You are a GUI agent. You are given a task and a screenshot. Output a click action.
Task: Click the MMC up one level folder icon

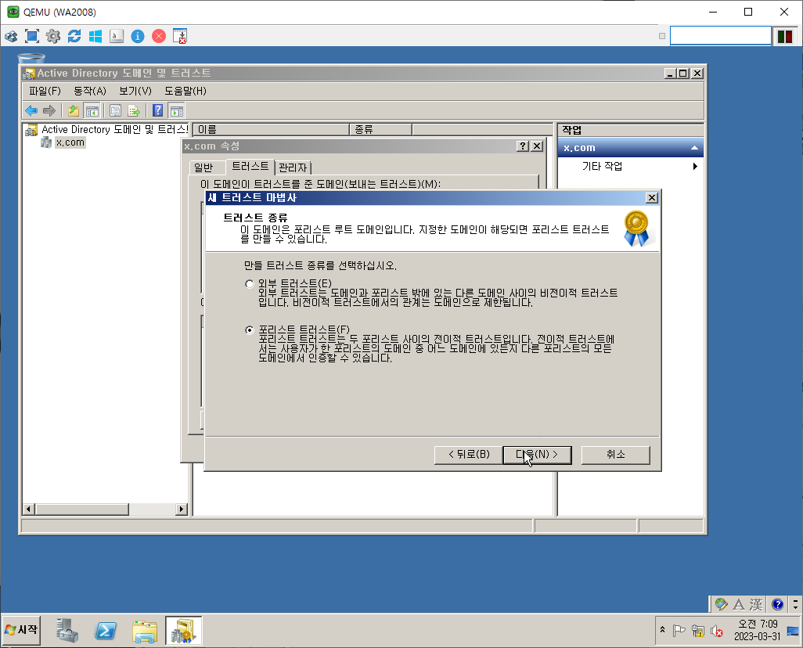click(74, 110)
